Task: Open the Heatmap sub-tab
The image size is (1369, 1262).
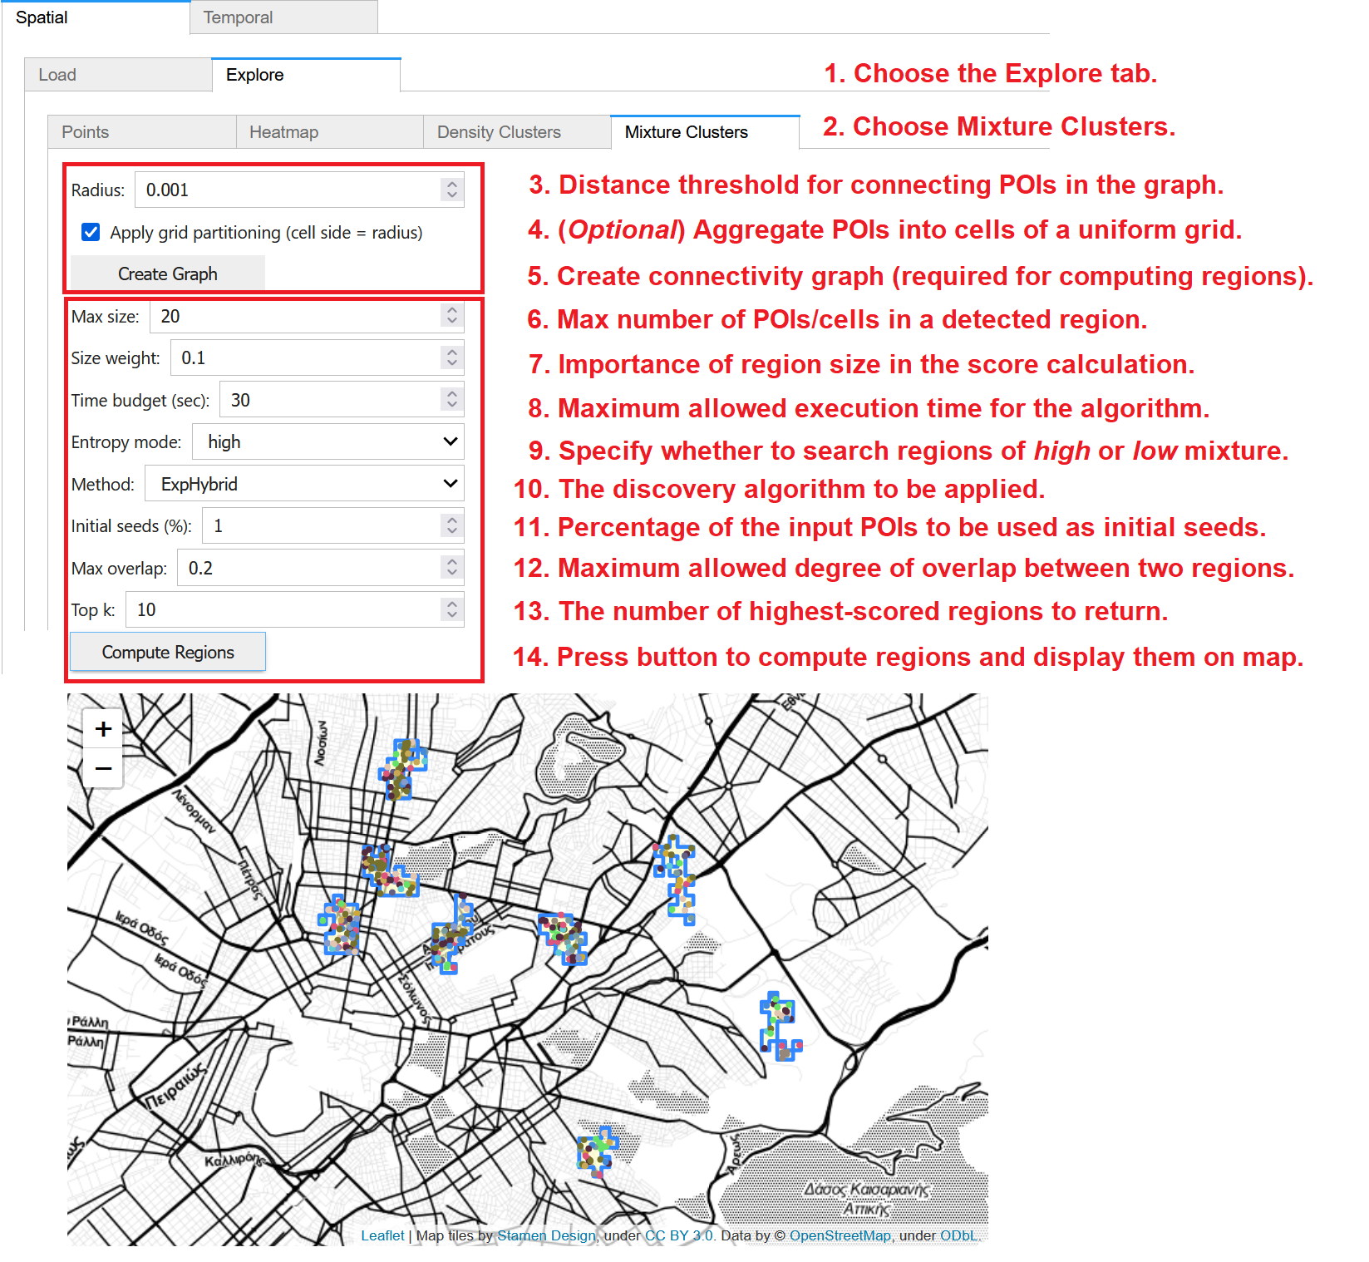Action: click(330, 132)
